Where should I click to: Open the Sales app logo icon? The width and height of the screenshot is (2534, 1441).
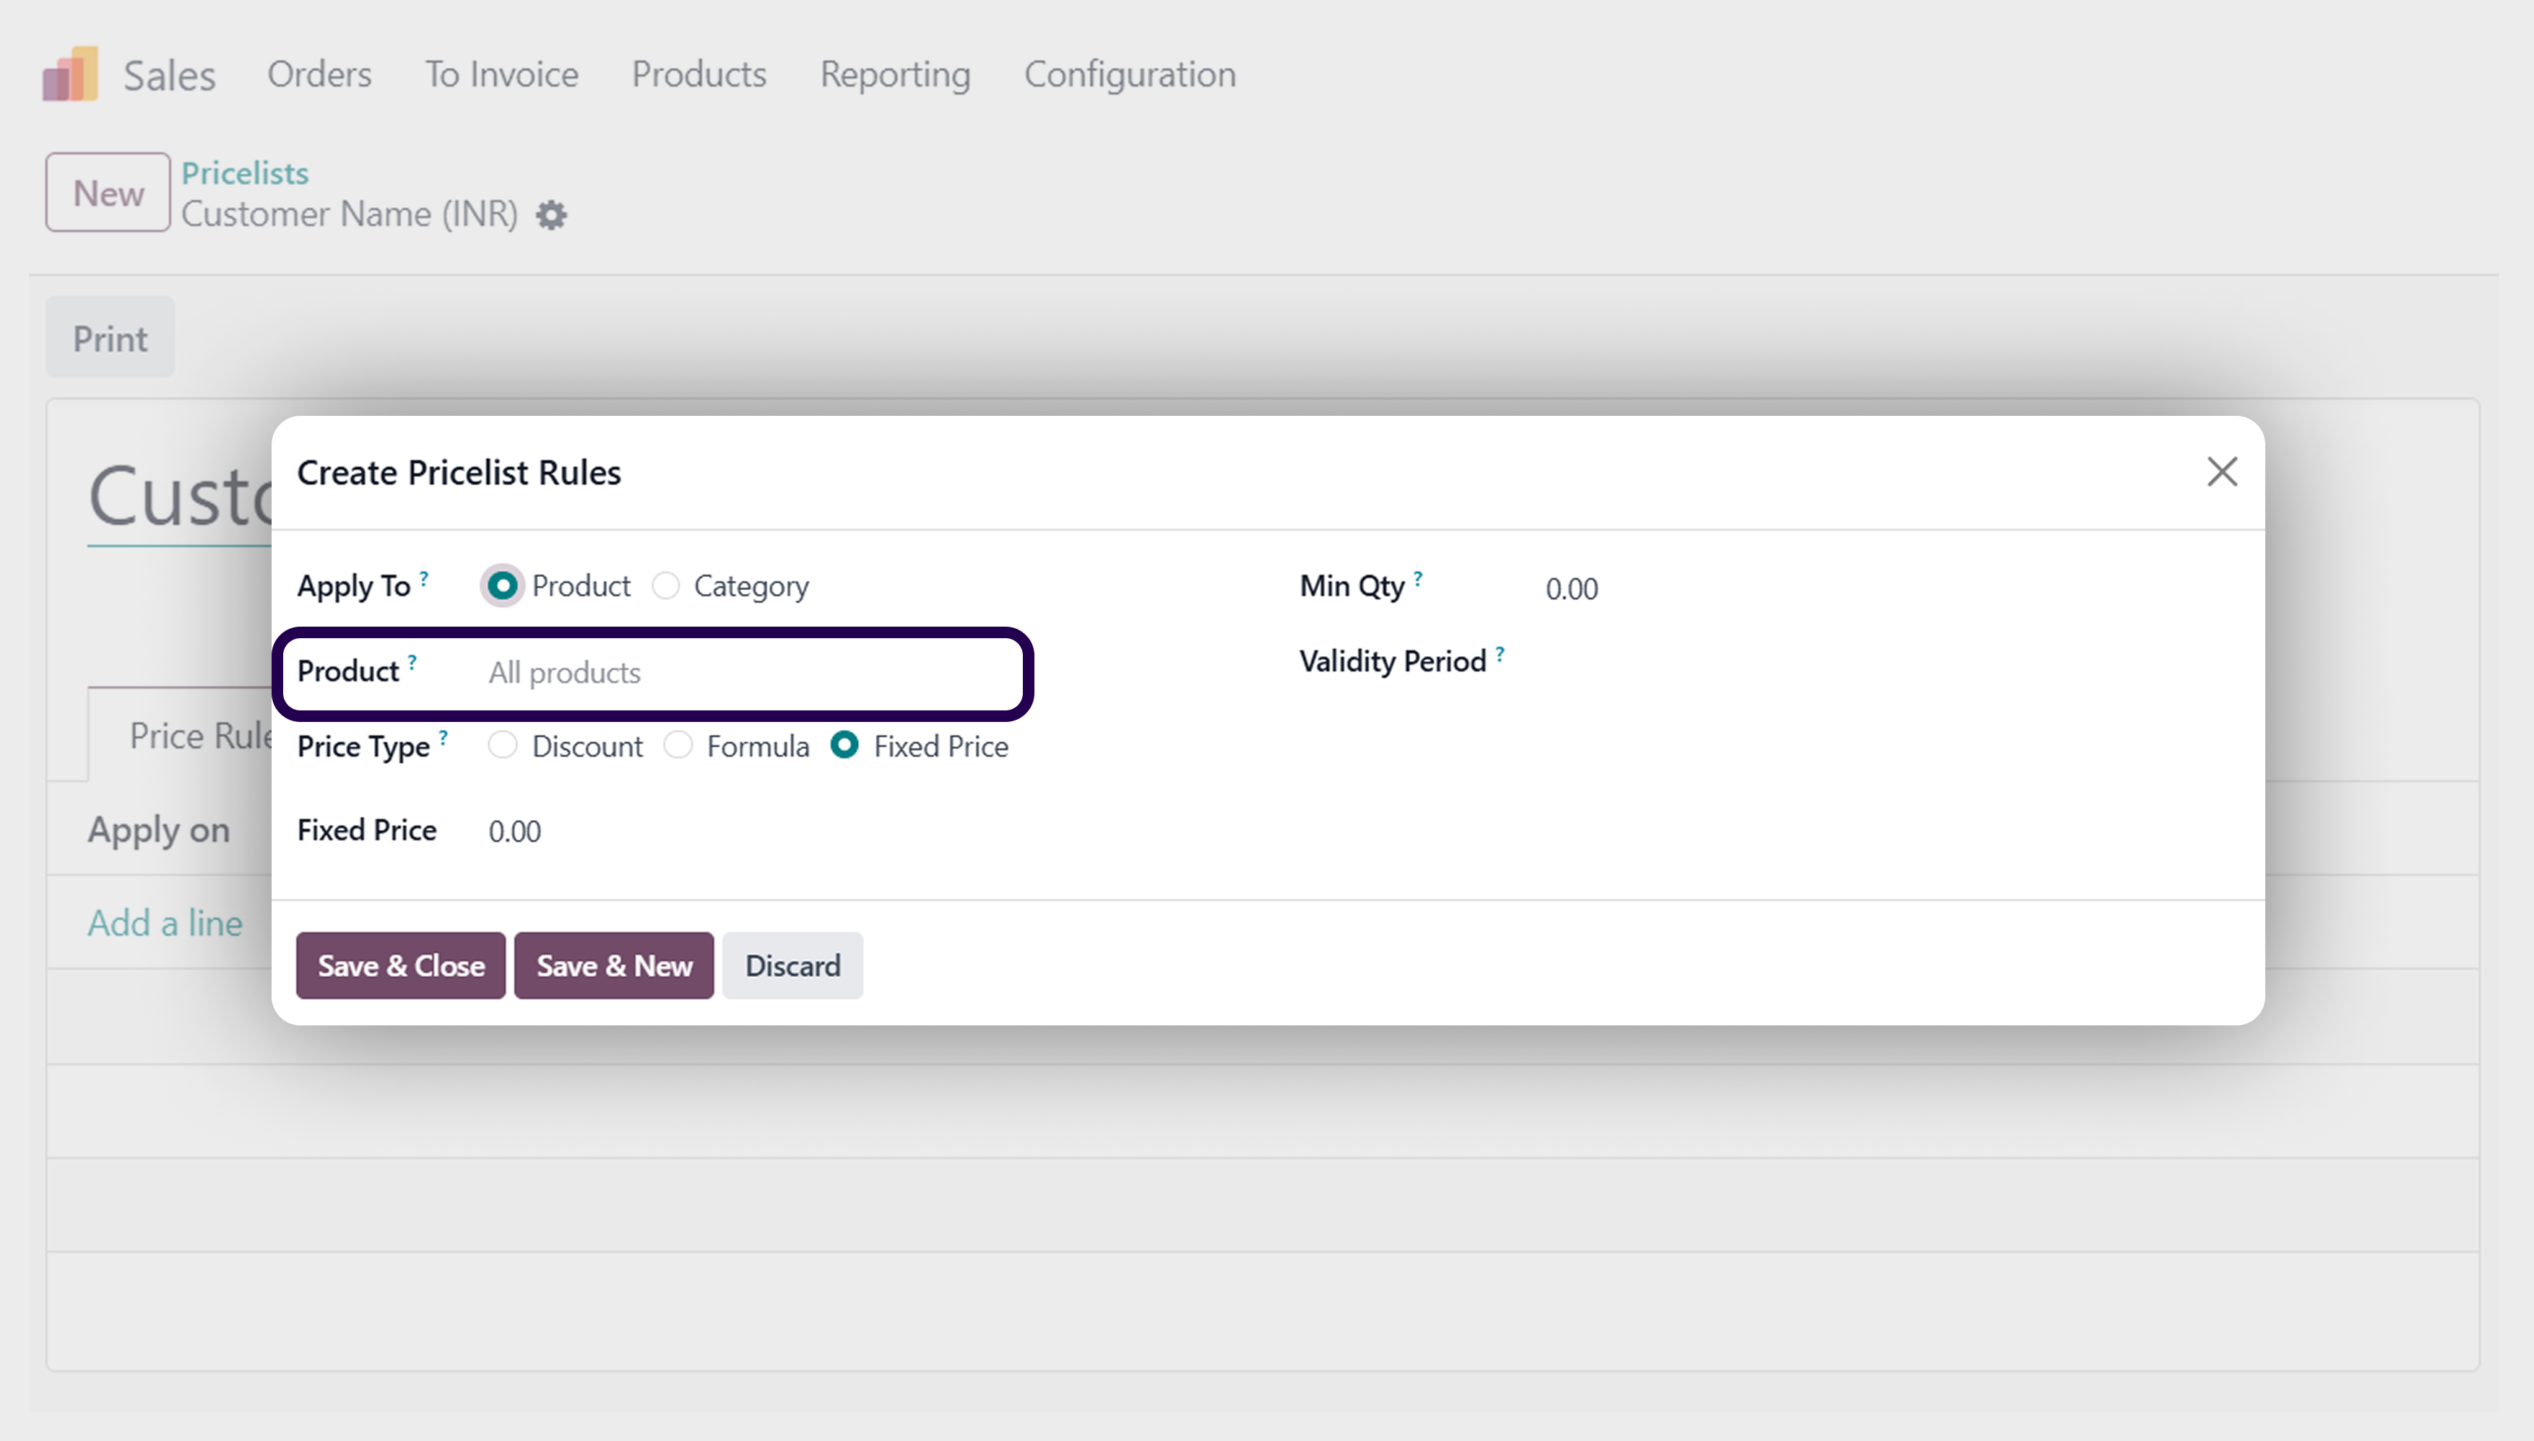[x=70, y=74]
